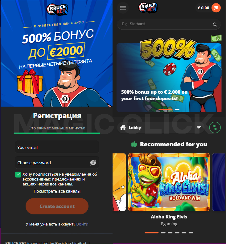Click the Bruce Bet logo above registration banner

coord(57,10)
